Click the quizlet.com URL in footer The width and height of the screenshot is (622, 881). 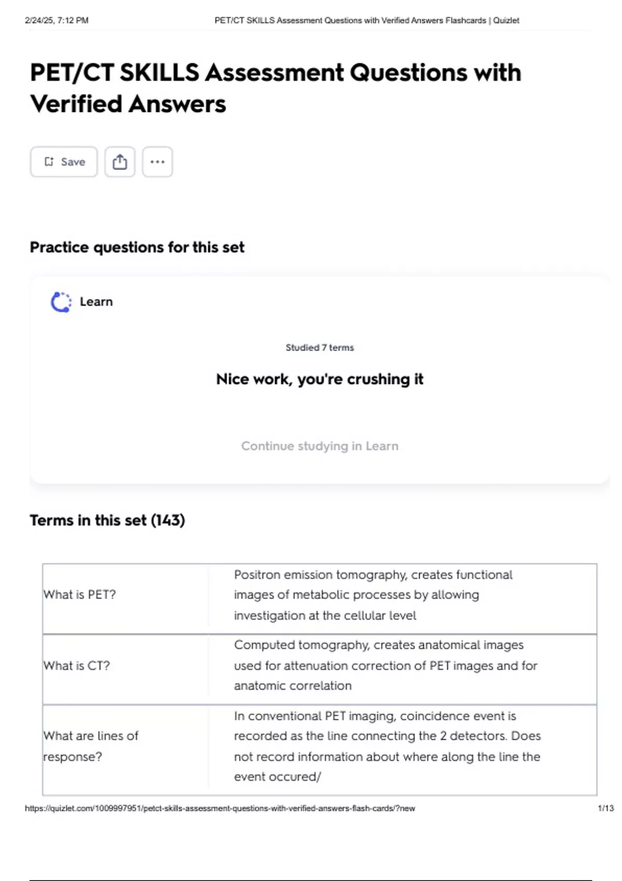click(x=220, y=808)
